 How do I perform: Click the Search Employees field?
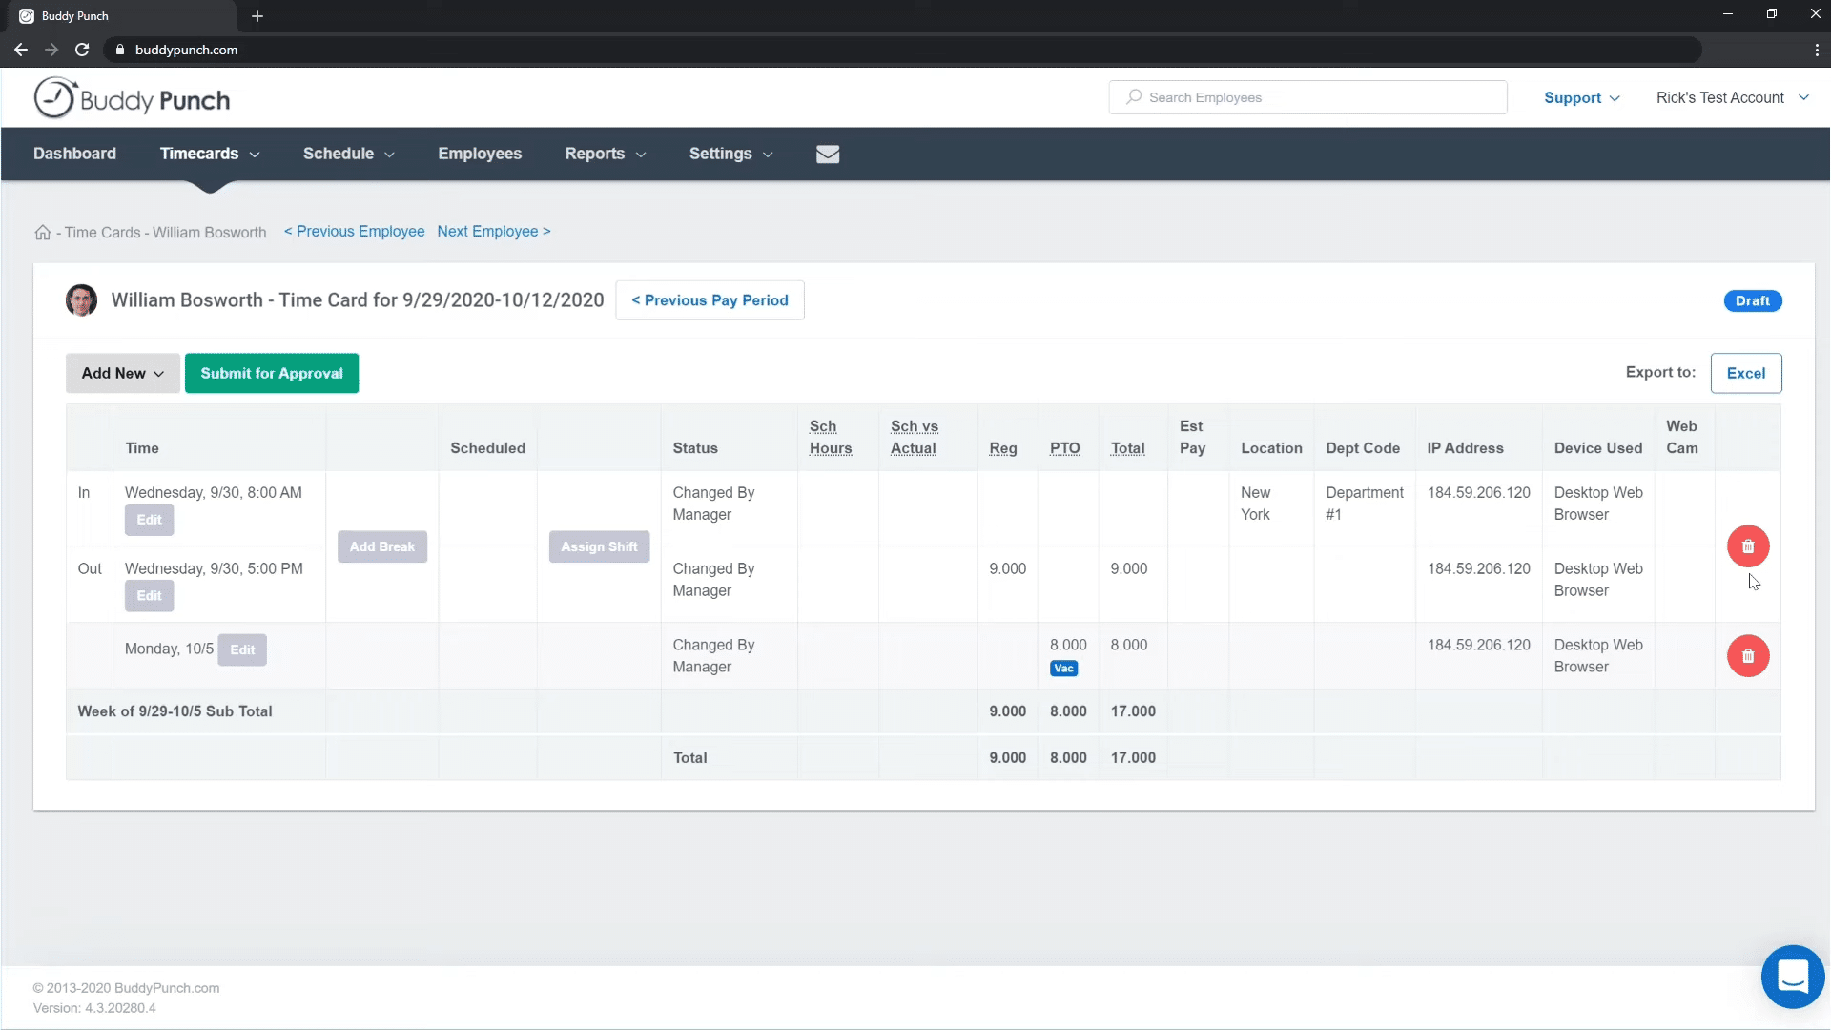1307,97
